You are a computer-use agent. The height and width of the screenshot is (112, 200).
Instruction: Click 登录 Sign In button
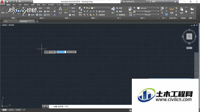click(x=153, y=2)
